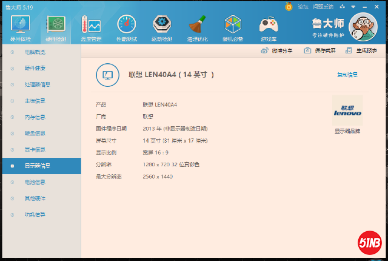Select 电脑概览 in the sidebar
The width and height of the screenshot is (388, 261).
(35, 52)
